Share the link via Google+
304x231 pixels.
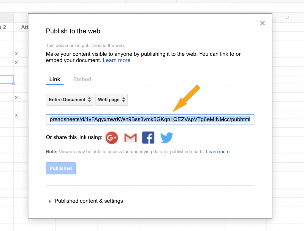coord(112,137)
